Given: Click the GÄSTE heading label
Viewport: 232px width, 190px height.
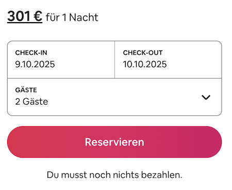Looking at the screenshot, I should click(26, 90).
